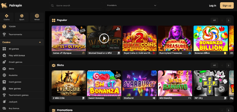Open the Providers dropdown
This screenshot has height=112, width=237.
(131, 5)
